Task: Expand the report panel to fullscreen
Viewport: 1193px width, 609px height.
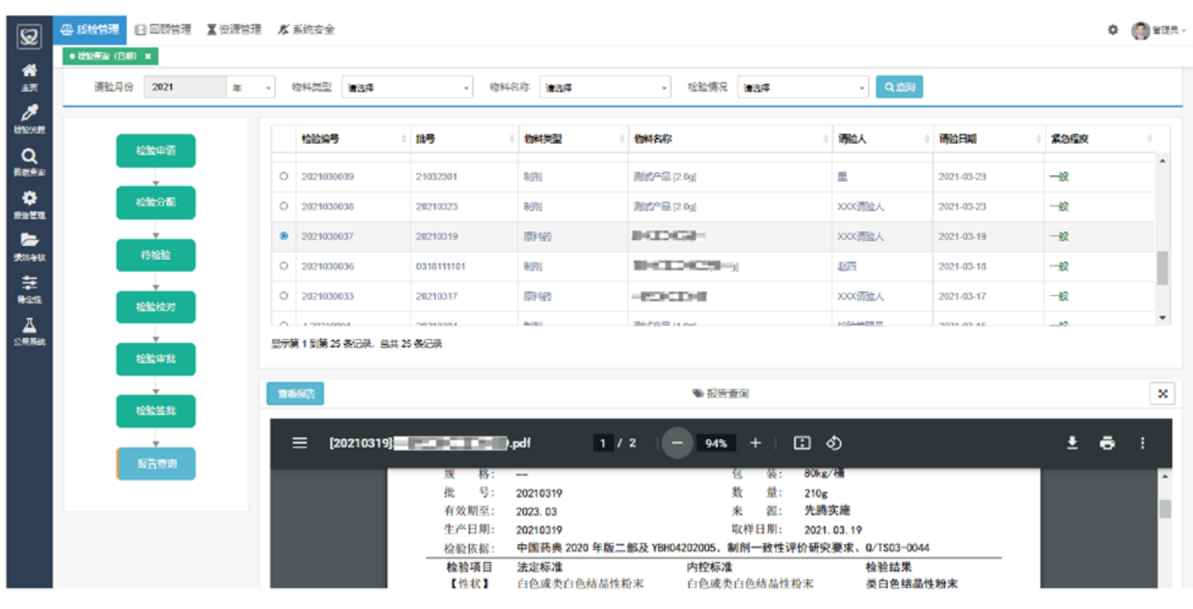Action: (1163, 393)
